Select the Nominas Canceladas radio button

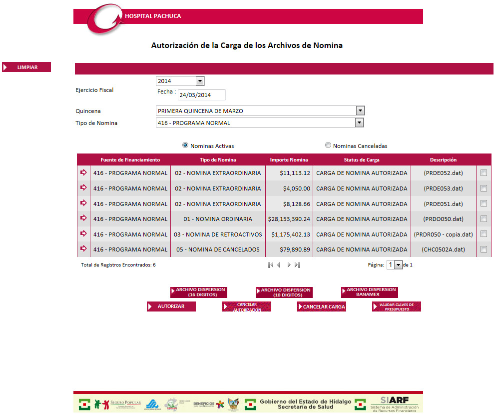(328, 145)
